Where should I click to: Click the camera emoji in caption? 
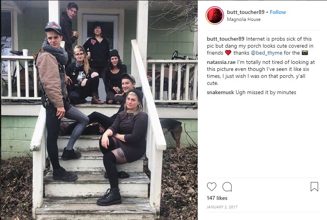(305, 53)
